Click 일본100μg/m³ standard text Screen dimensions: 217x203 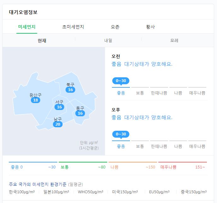pos(56,192)
